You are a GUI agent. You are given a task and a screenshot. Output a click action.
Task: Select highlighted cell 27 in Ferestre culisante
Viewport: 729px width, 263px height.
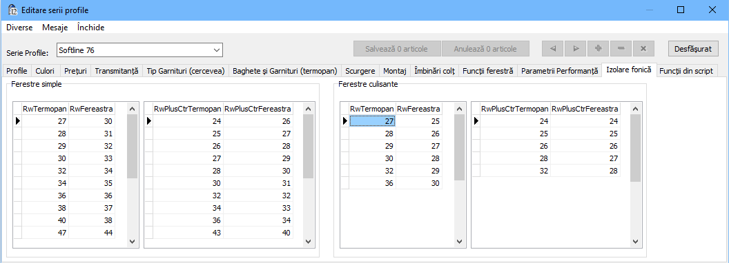coord(372,121)
